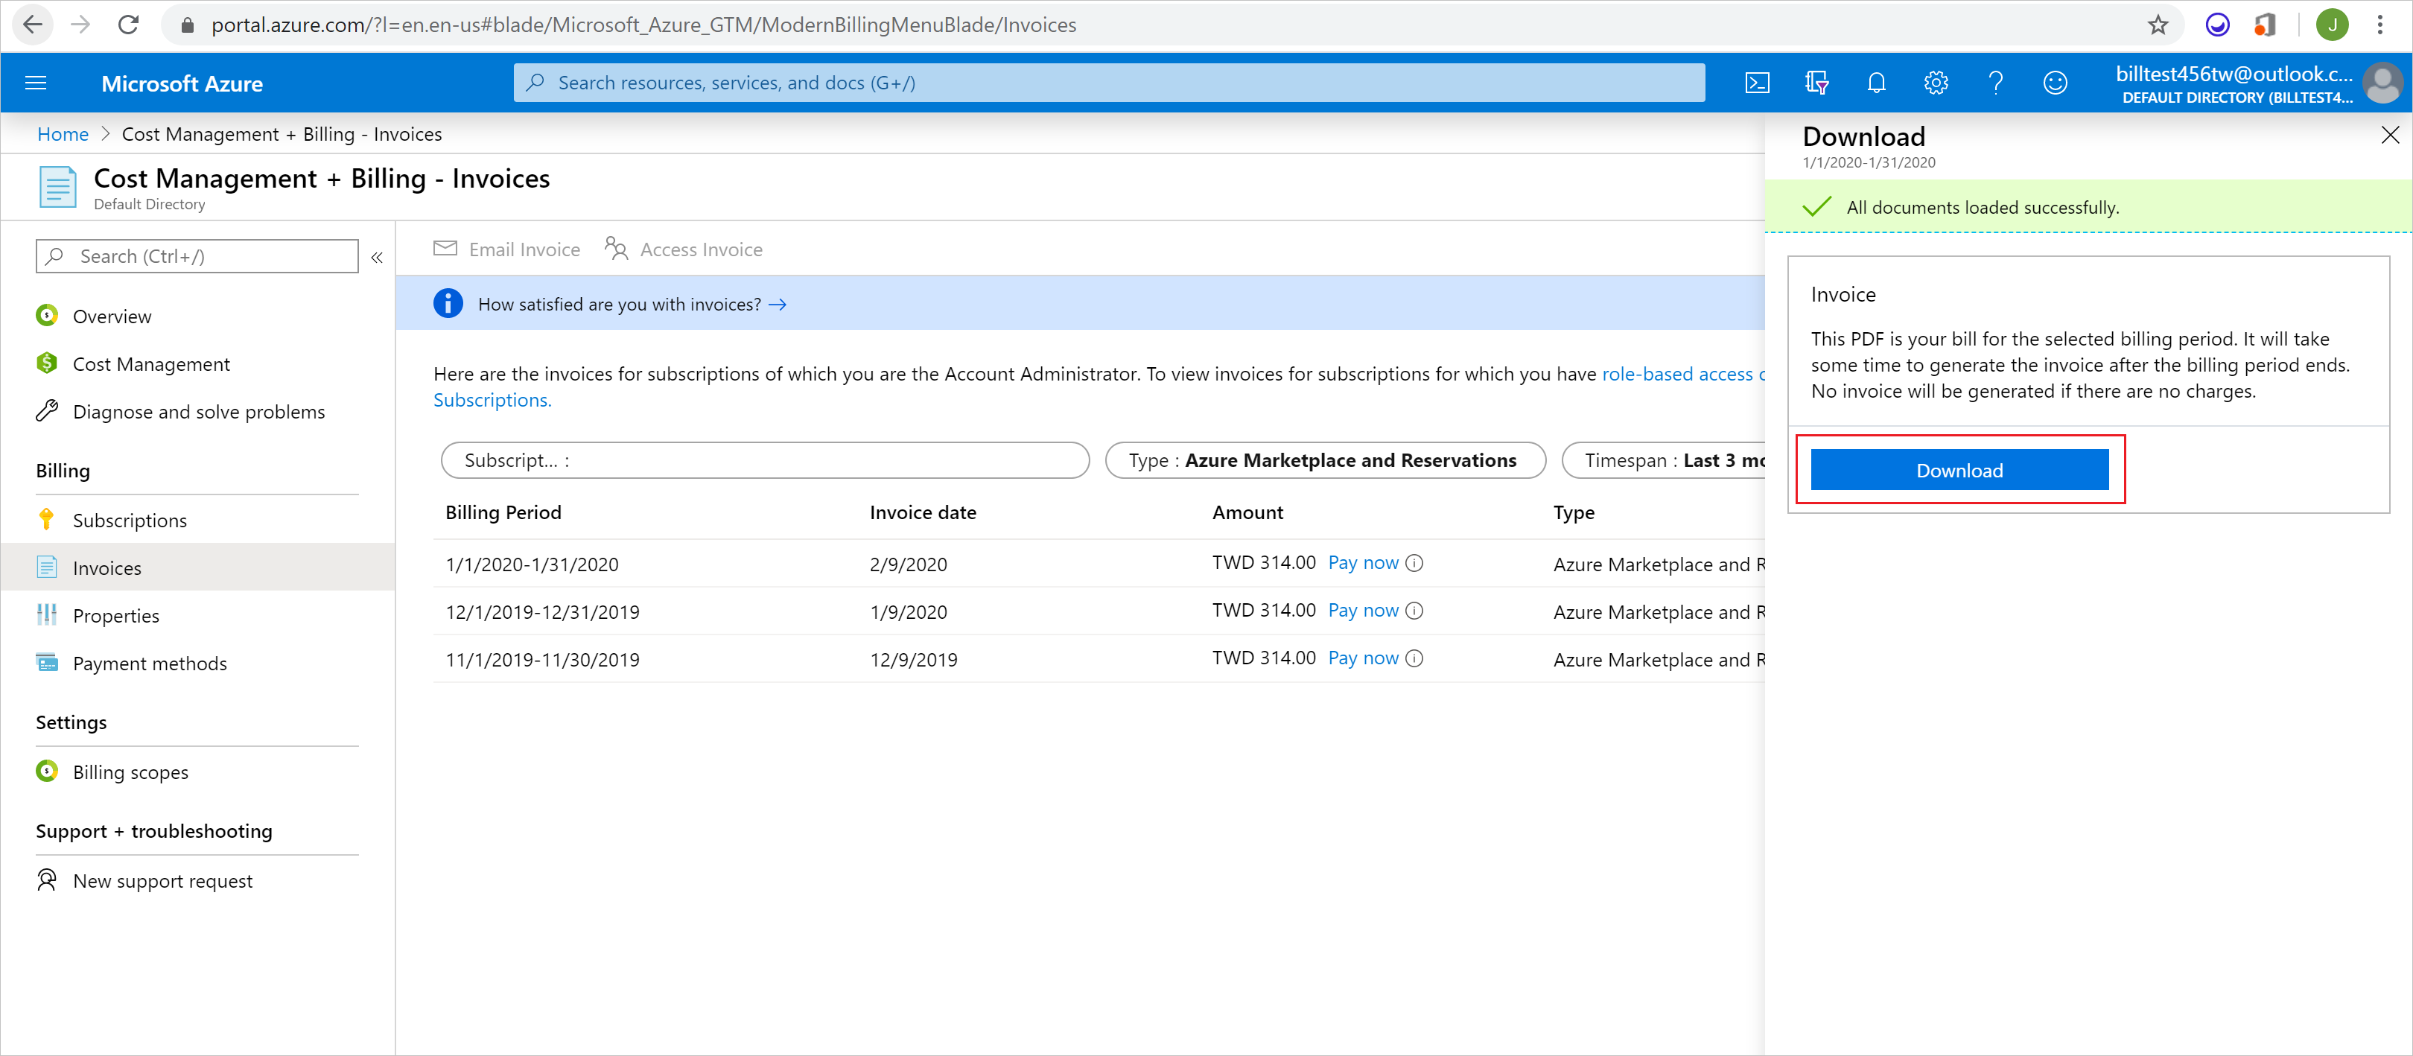This screenshot has height=1056, width=2413.
Task: Click the Email Invoice menu option
Action: click(508, 248)
